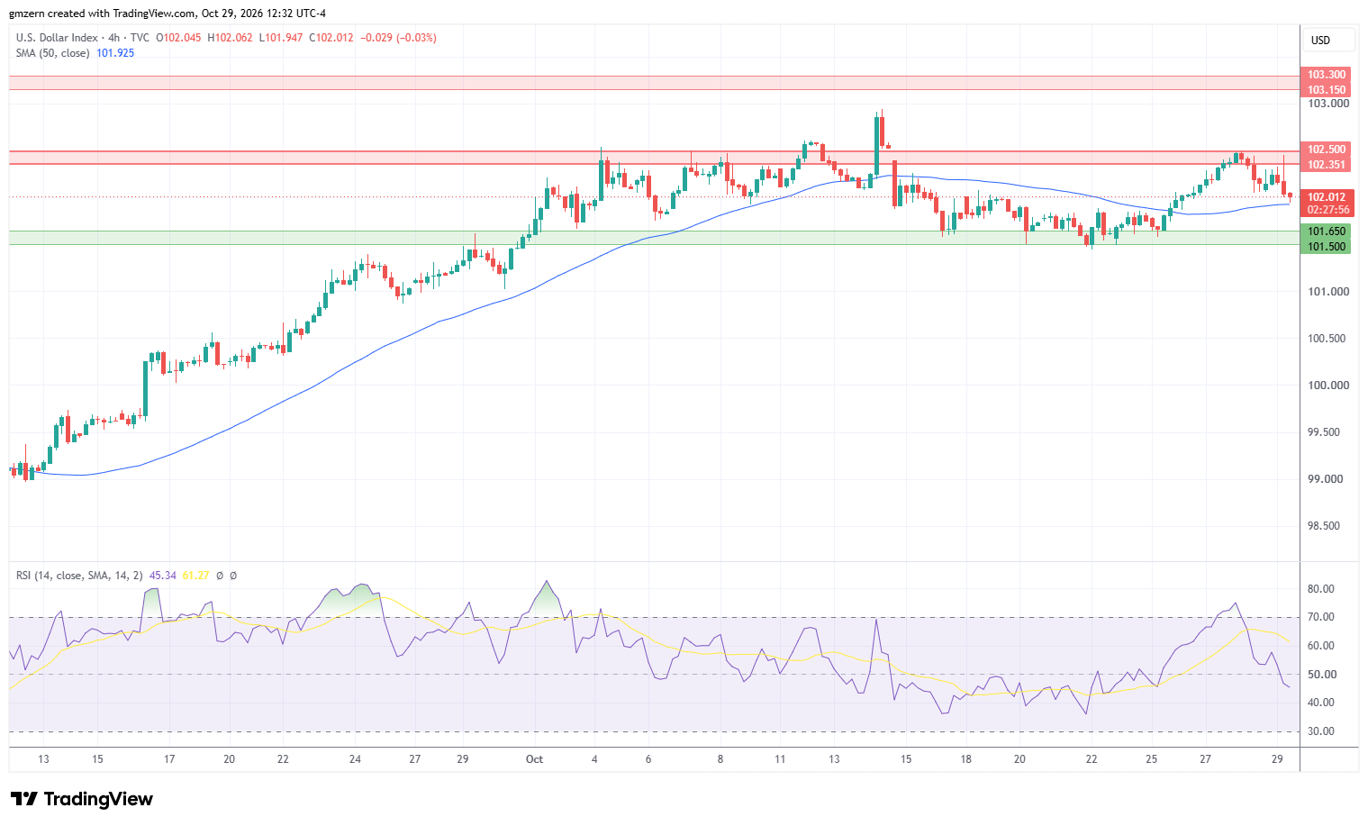The image size is (1368, 826).
Task: Click the 11 date label on the time axis
Action: click(x=780, y=759)
